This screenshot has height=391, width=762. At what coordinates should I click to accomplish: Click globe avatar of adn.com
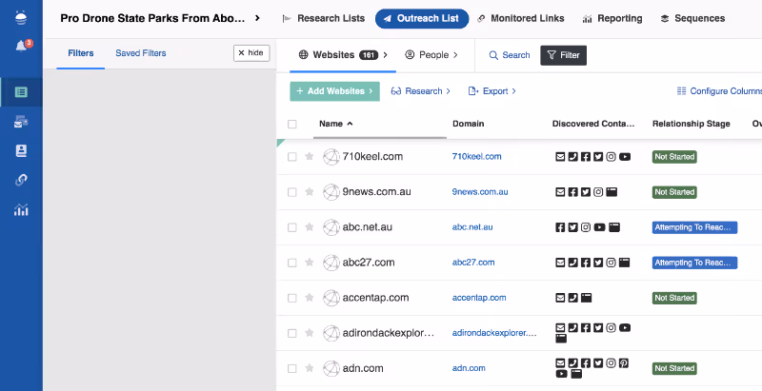point(331,368)
